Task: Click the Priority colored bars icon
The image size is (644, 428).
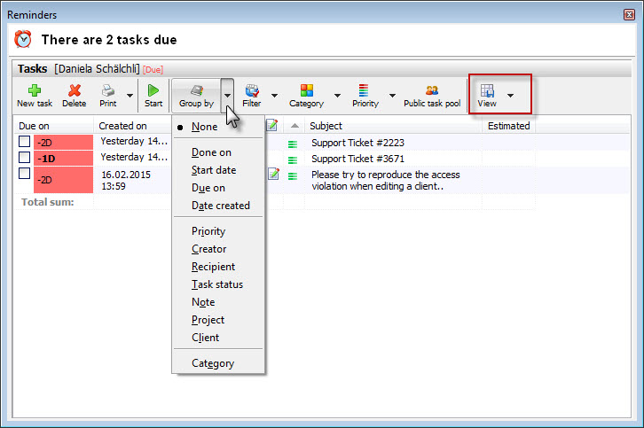Action: (364, 90)
